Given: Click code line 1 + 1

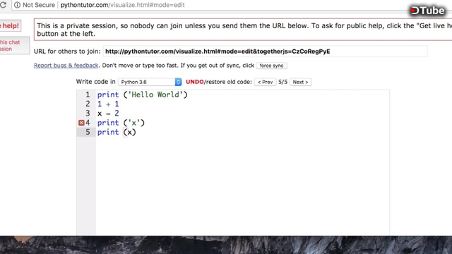Looking at the screenshot, I should pos(108,104).
